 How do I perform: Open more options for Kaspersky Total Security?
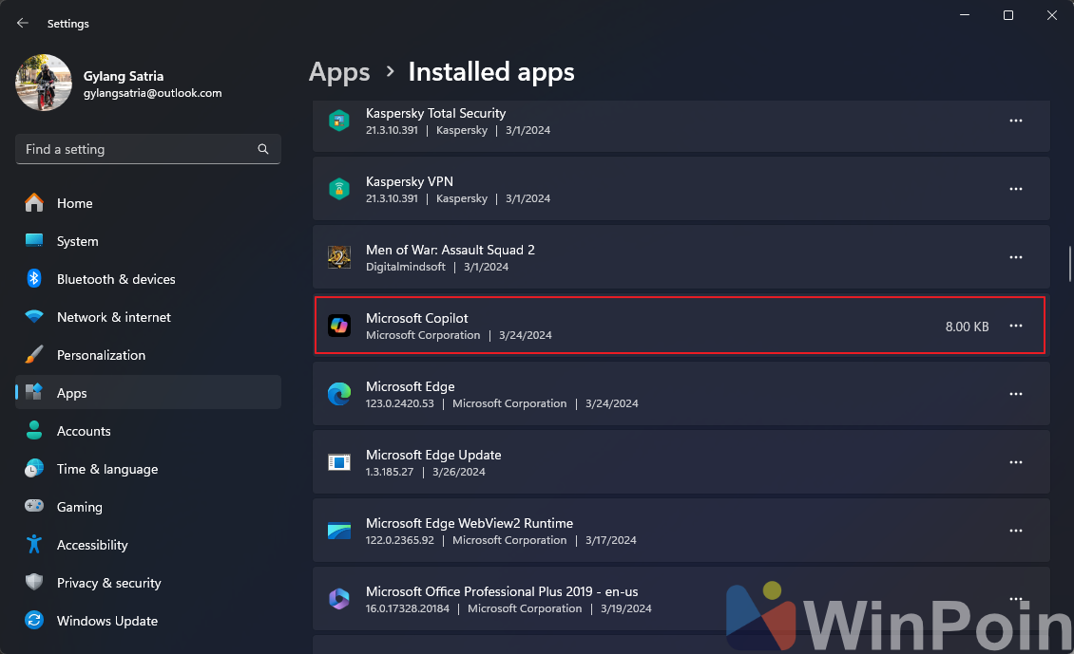pos(1015,121)
